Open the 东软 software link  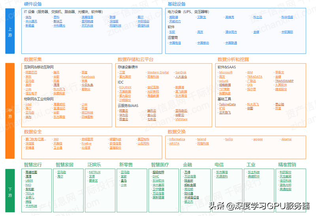pos(172,32)
